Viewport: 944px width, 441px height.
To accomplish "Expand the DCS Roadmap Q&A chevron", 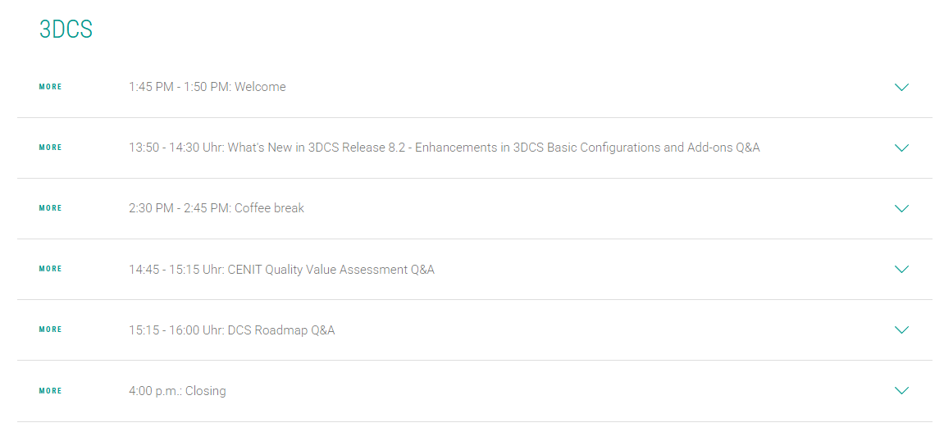I will point(901,330).
